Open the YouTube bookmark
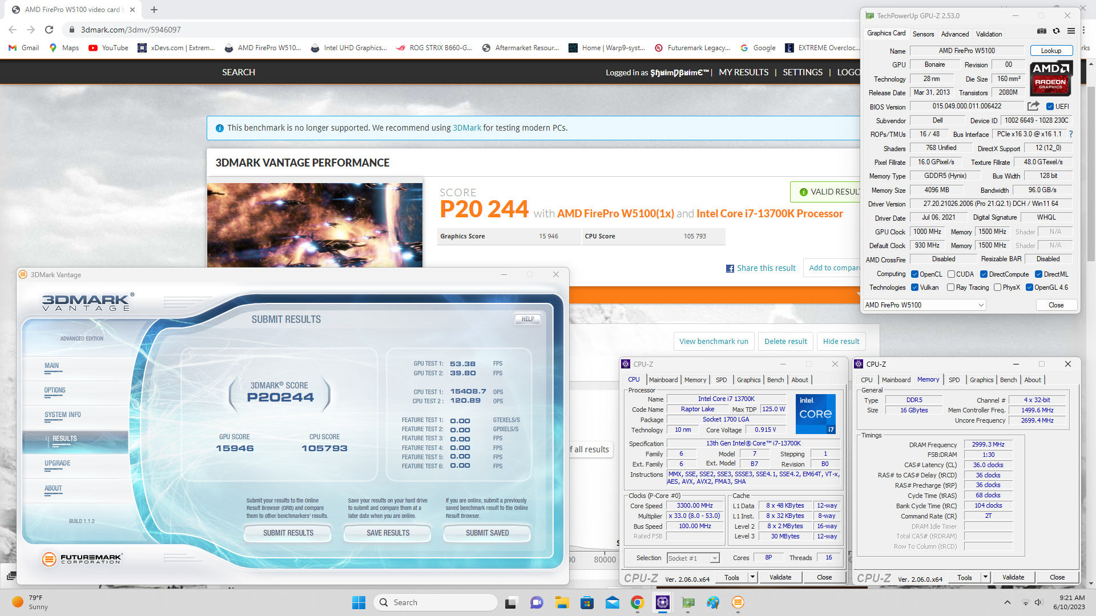Viewport: 1096px width, 616px height. 108,48
